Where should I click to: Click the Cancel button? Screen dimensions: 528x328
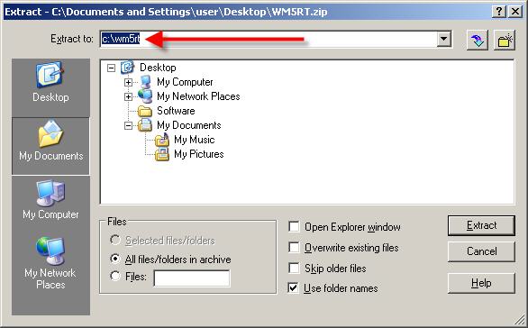tap(481, 251)
